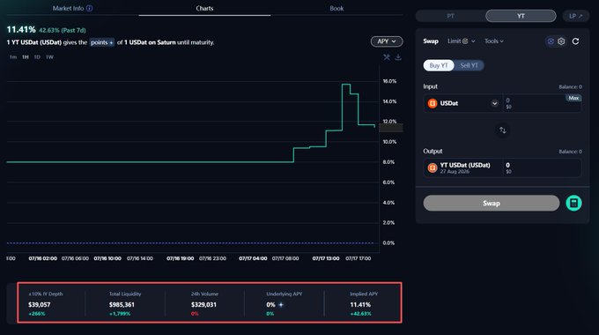This screenshot has height=335, width=599.
Task: Click the sparkle icon beside Underlying APY
Action: 281,305
